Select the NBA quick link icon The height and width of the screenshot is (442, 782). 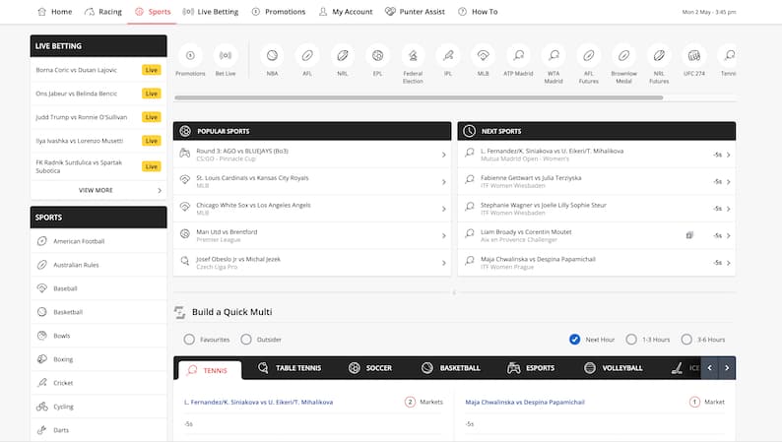point(272,56)
